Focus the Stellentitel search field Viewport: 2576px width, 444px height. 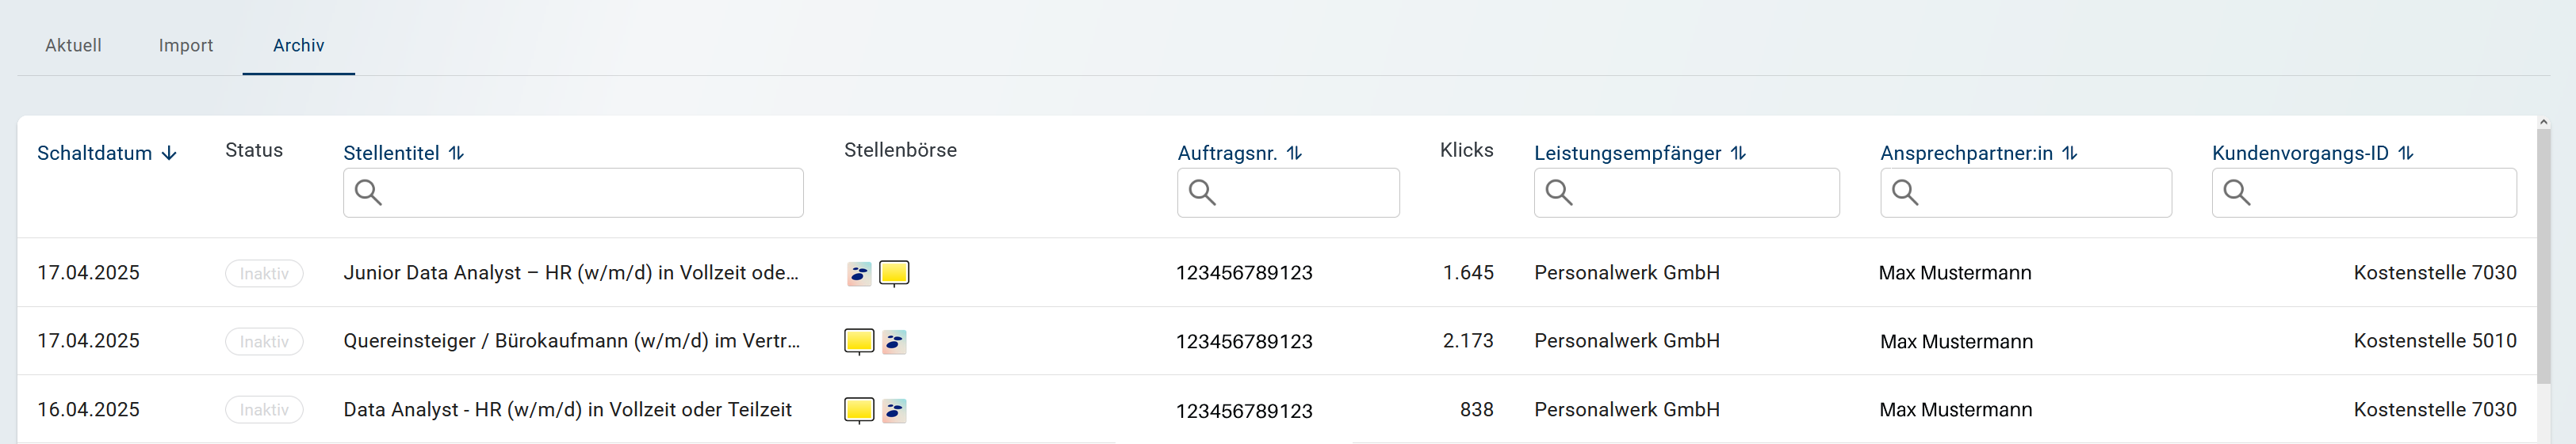(x=590, y=192)
